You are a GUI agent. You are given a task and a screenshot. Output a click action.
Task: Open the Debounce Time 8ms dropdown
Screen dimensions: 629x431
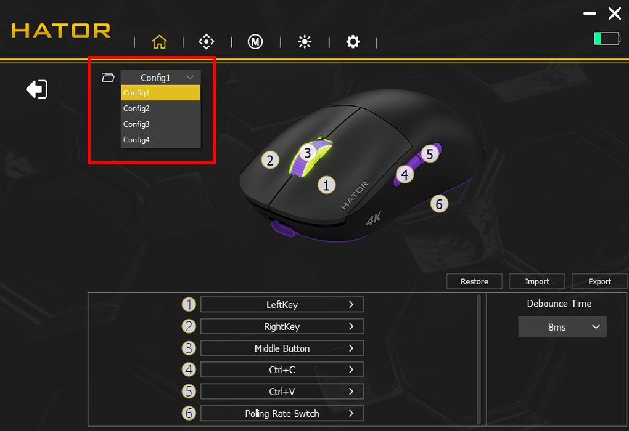click(x=562, y=327)
